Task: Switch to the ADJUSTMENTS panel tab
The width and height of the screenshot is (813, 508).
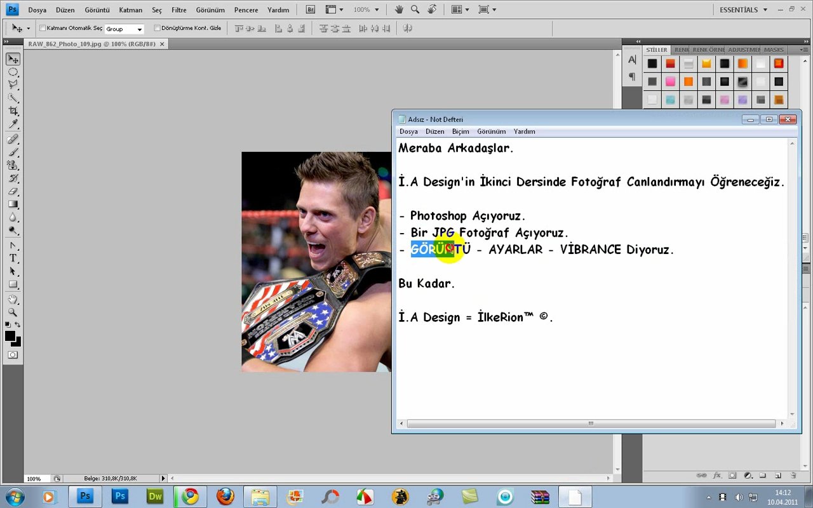Action: tap(743, 50)
